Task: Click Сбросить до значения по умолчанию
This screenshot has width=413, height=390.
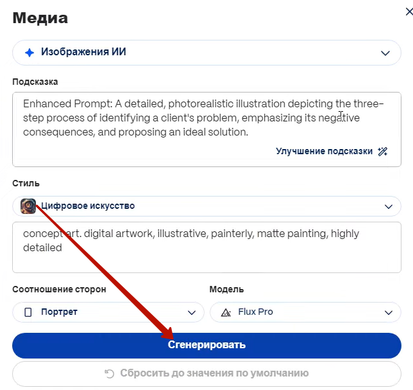Action: click(206, 374)
